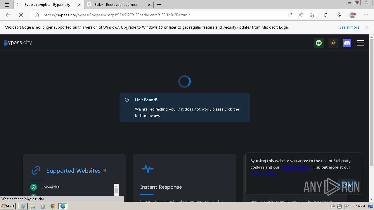Open Edge settings and more menu

(x=366, y=15)
